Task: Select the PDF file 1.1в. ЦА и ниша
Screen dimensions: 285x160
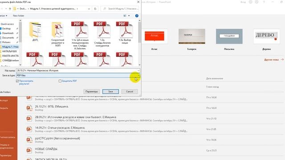Action: point(80,36)
